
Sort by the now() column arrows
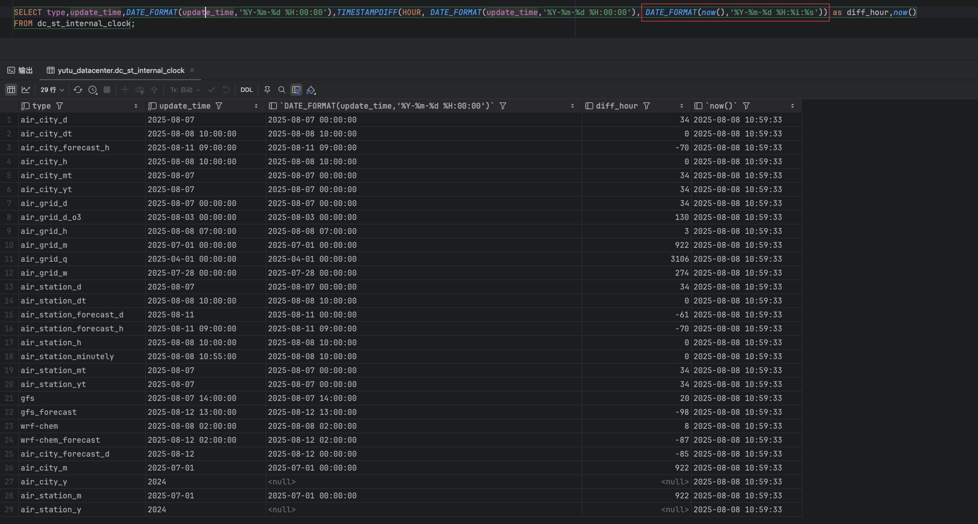click(x=793, y=106)
